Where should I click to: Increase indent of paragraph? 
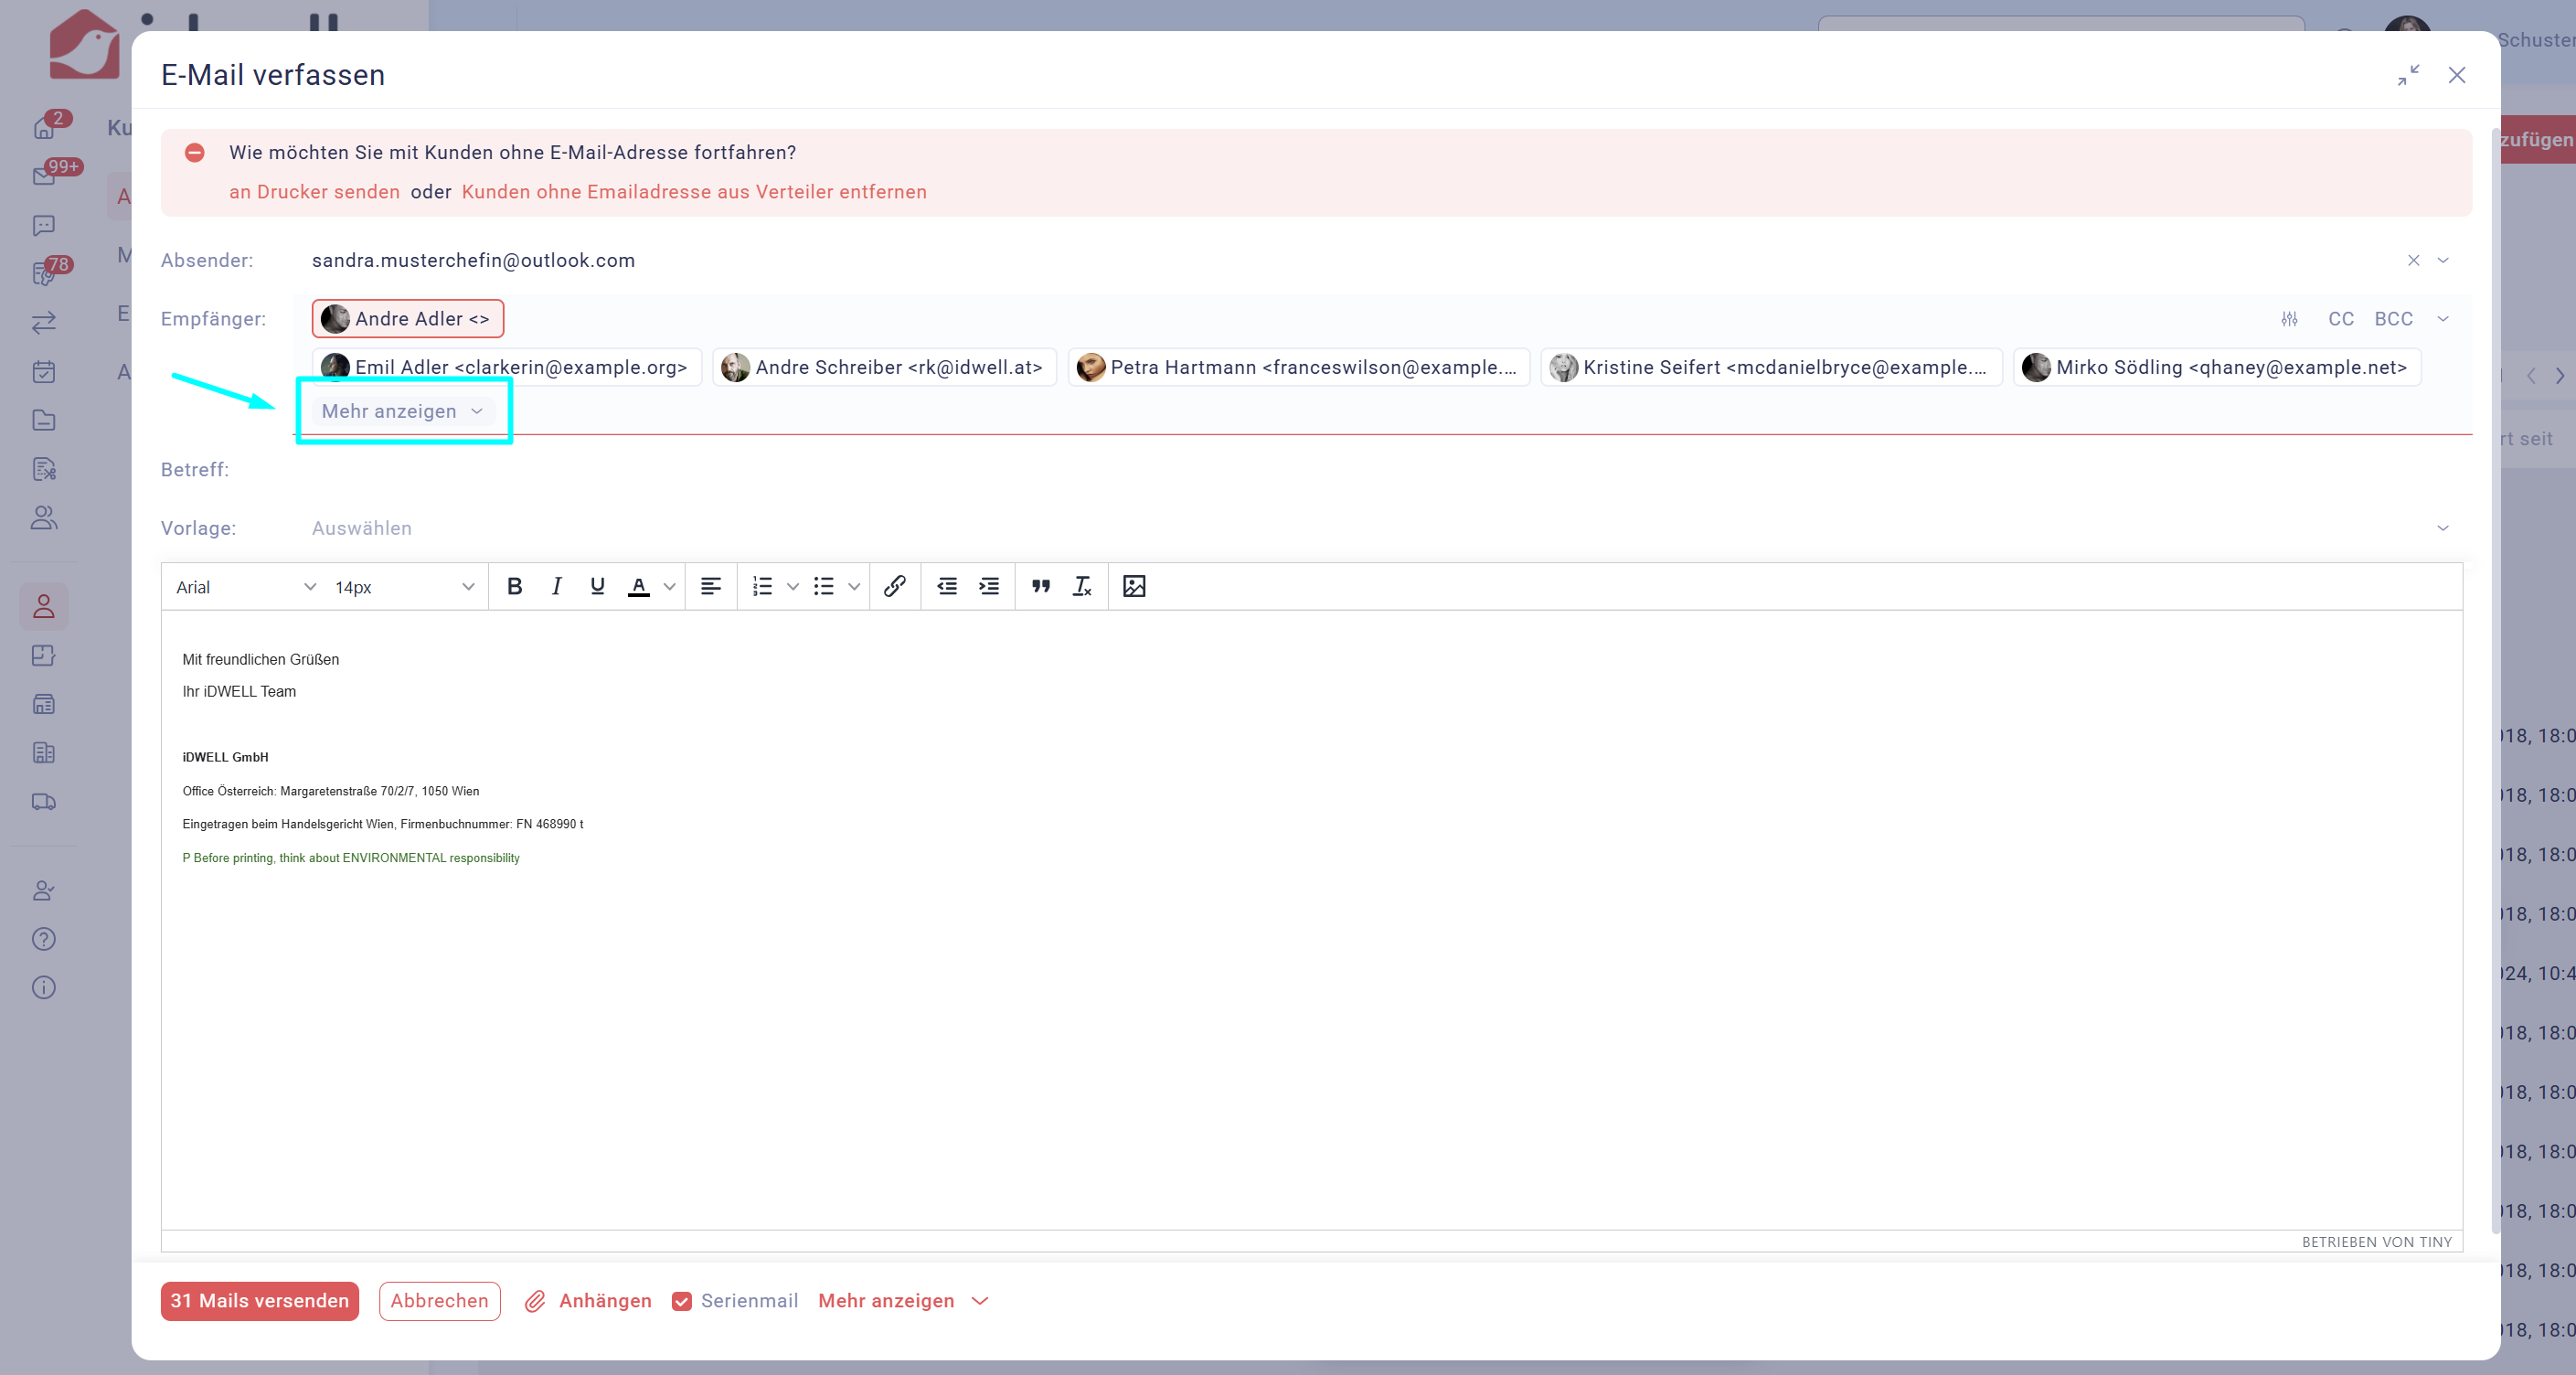[988, 586]
